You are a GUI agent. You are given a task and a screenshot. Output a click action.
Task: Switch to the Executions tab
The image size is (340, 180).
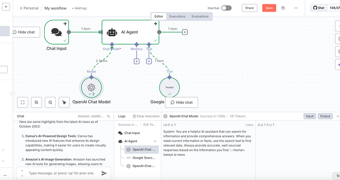coord(177,16)
